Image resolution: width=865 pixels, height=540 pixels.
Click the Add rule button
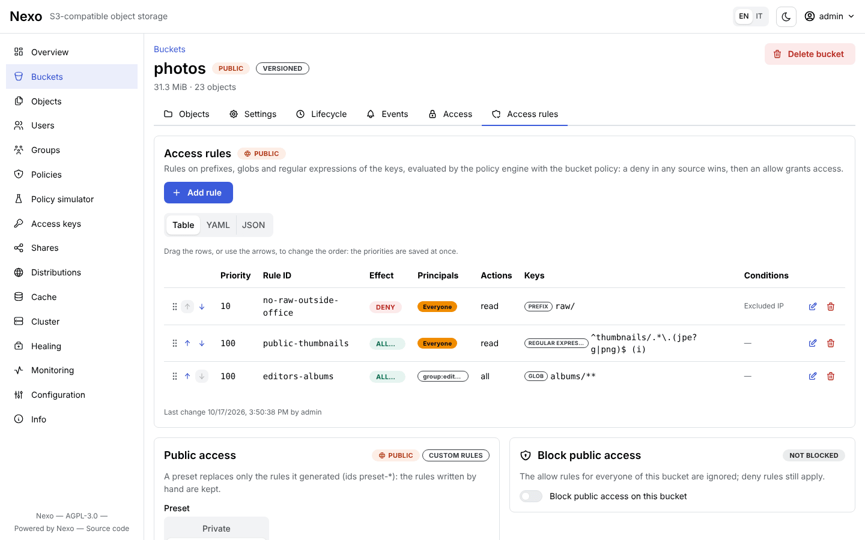198,193
